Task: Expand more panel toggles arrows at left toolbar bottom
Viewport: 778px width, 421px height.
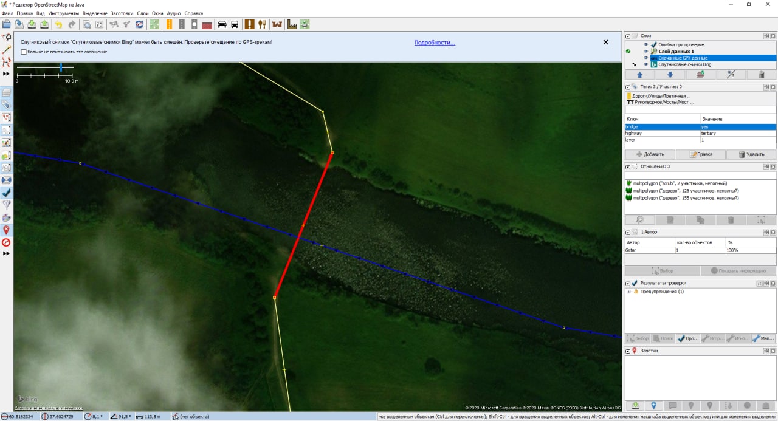Action: [x=7, y=253]
